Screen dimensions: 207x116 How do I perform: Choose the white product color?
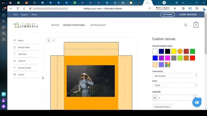click(155, 51)
